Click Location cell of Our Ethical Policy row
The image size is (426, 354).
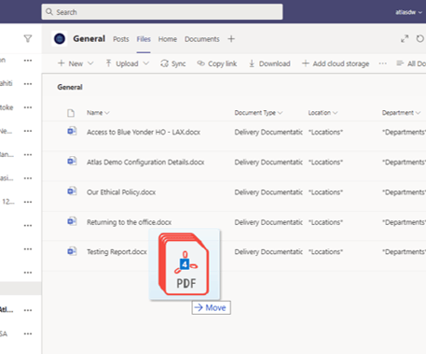(x=325, y=192)
